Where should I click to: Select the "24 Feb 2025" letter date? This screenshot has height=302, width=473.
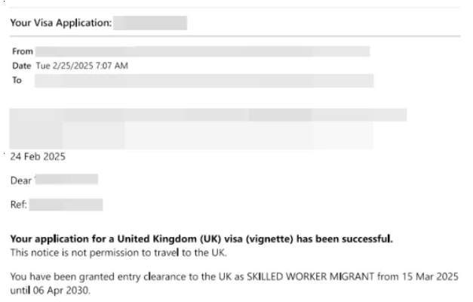point(38,156)
